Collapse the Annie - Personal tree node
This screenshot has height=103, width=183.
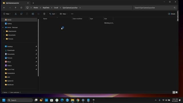[x=3, y=27]
